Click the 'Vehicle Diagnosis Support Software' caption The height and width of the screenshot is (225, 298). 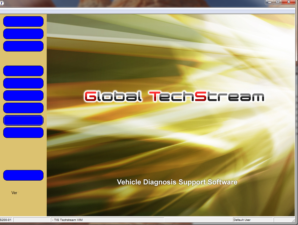coord(177,182)
